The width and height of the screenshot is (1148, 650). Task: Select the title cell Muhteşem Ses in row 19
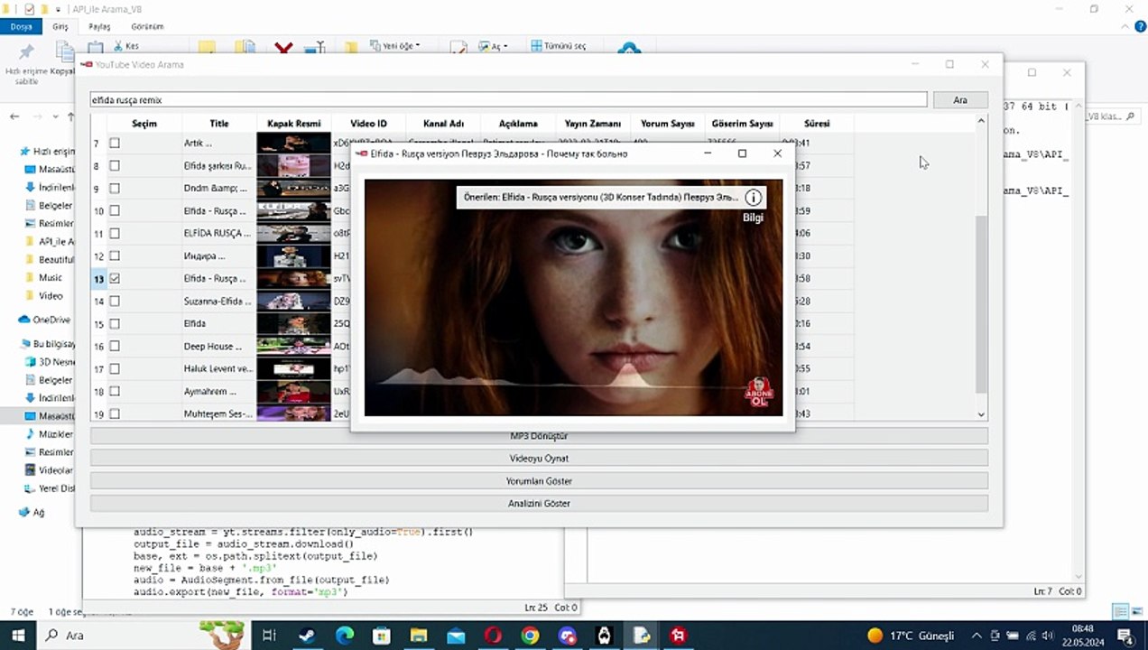click(218, 413)
